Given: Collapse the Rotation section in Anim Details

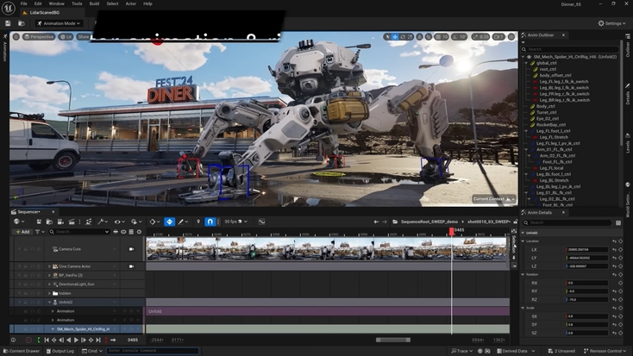Looking at the screenshot, I should 523,274.
